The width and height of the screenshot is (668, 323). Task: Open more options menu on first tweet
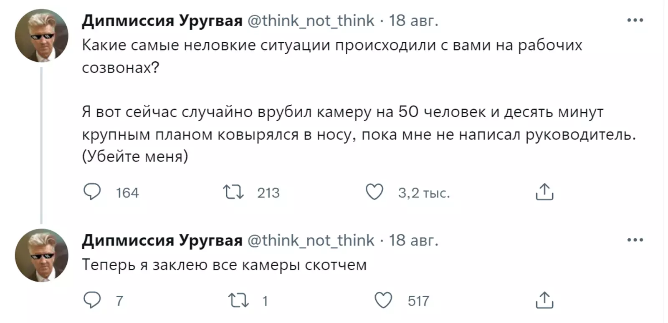(635, 20)
